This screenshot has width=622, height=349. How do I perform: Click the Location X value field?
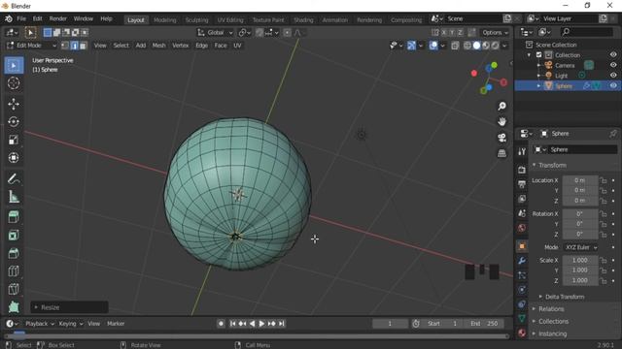[x=580, y=180]
